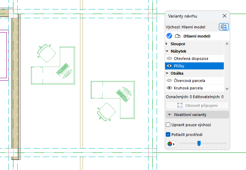Select the upper-left office chair
The height and width of the screenshot is (170, 246).
pyautogui.click(x=46, y=53)
